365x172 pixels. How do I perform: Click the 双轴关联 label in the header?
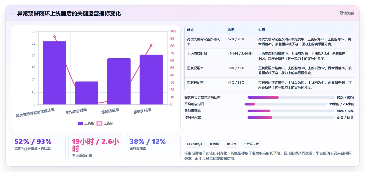347,13
